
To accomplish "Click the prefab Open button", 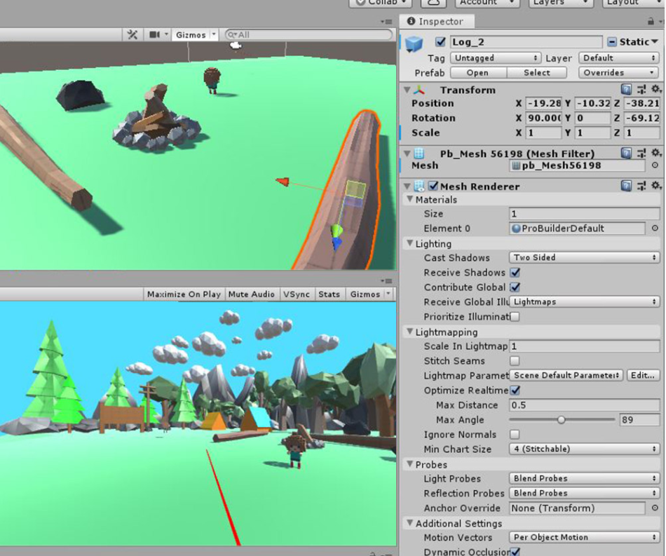I will coord(477,73).
